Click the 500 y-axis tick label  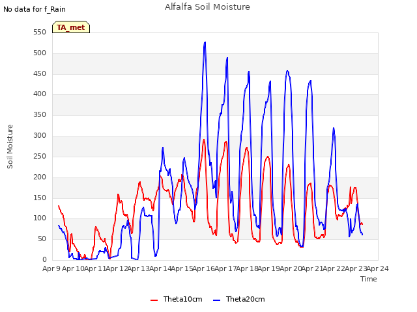coord(40,53)
